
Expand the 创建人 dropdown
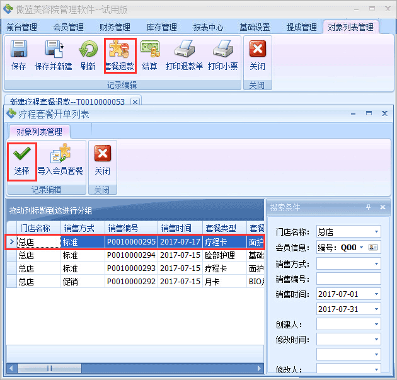(x=376, y=324)
